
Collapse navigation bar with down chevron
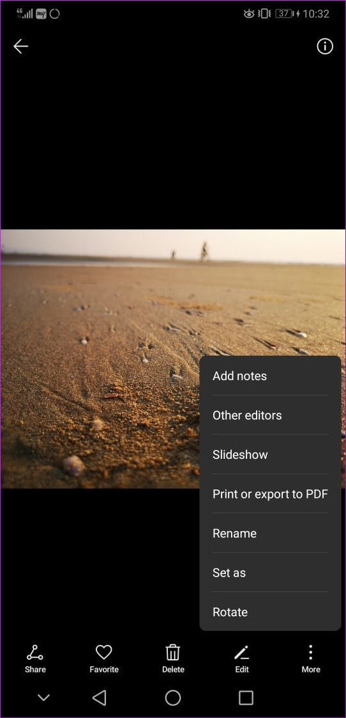tap(43, 698)
